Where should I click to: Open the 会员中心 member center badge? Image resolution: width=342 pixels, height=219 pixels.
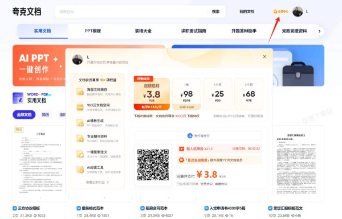pyautogui.click(x=281, y=11)
